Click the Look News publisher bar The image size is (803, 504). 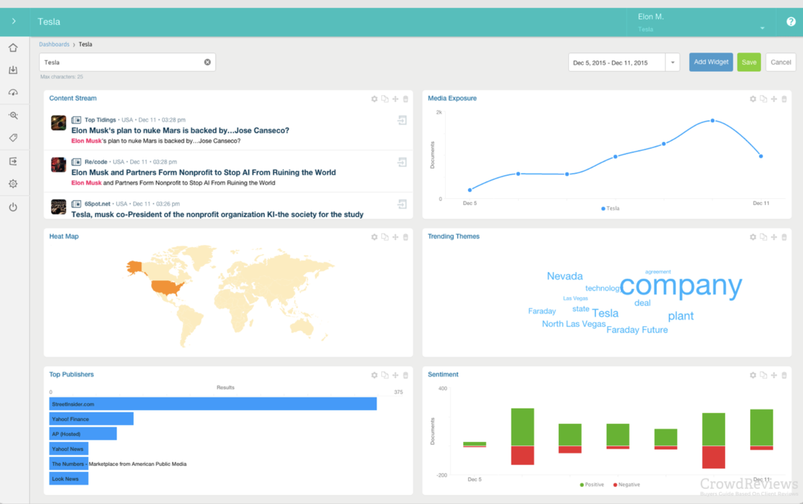tap(69, 478)
